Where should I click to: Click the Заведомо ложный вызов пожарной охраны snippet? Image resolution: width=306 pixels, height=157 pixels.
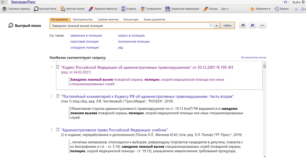click(x=147, y=82)
